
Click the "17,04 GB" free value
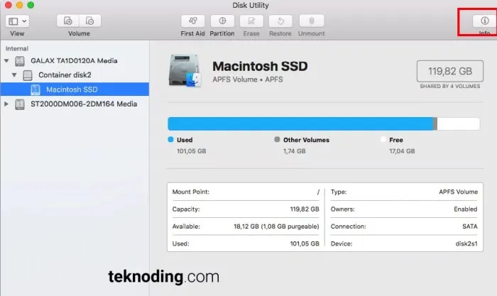[x=402, y=151]
